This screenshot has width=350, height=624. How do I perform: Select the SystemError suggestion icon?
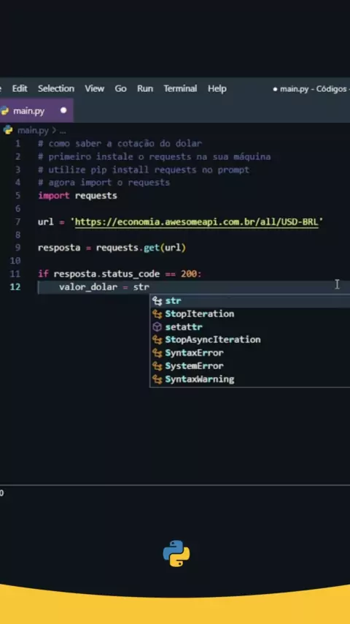[157, 366]
